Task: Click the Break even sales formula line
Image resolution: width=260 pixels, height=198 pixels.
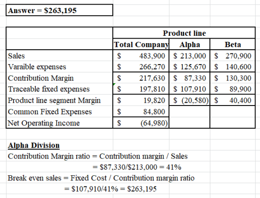Action: tap(101, 178)
